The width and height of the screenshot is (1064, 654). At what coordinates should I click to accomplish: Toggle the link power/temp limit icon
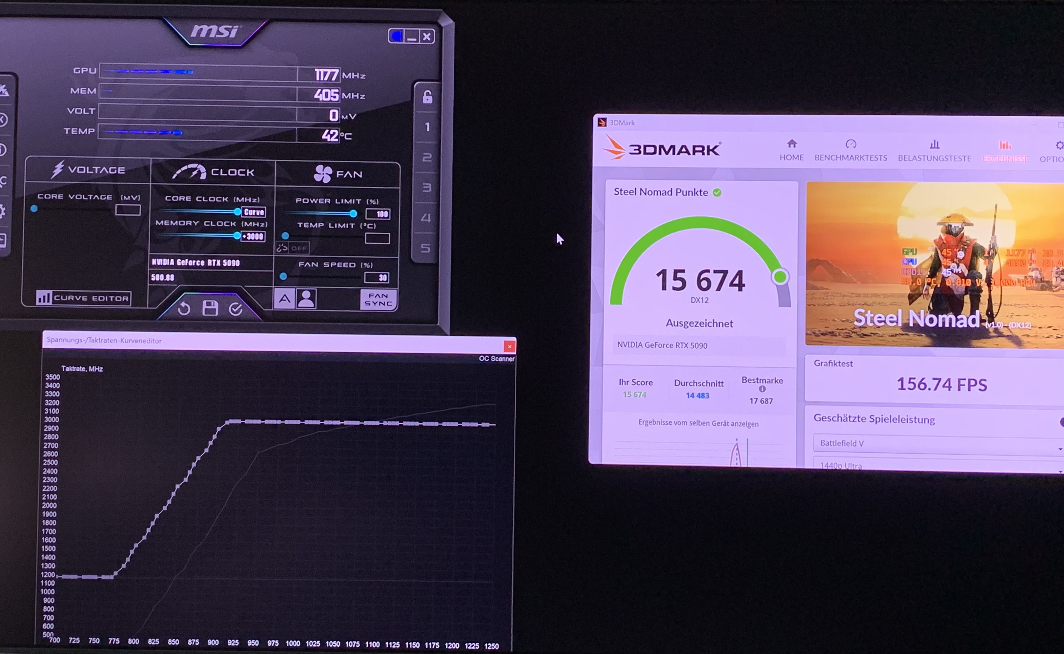pyautogui.click(x=282, y=248)
